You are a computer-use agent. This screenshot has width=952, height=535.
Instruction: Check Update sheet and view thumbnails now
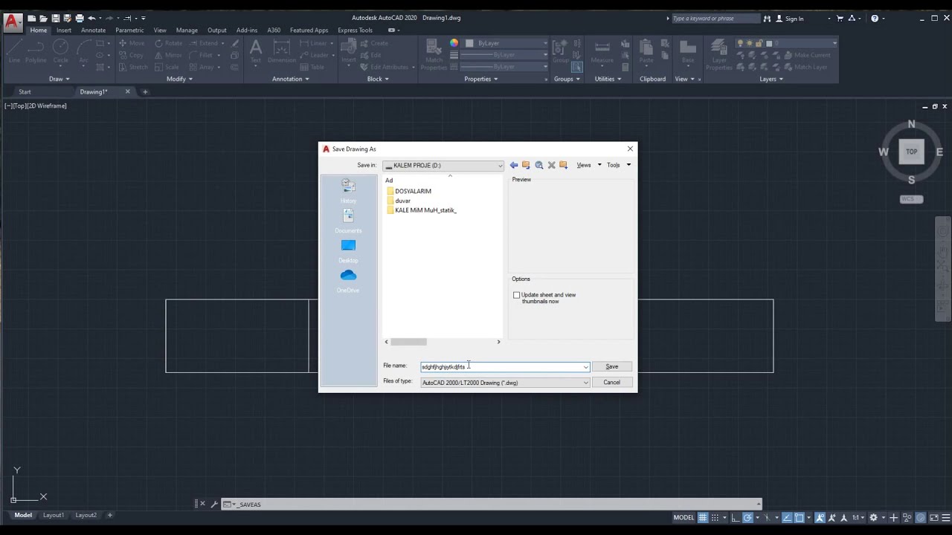pyautogui.click(x=516, y=295)
